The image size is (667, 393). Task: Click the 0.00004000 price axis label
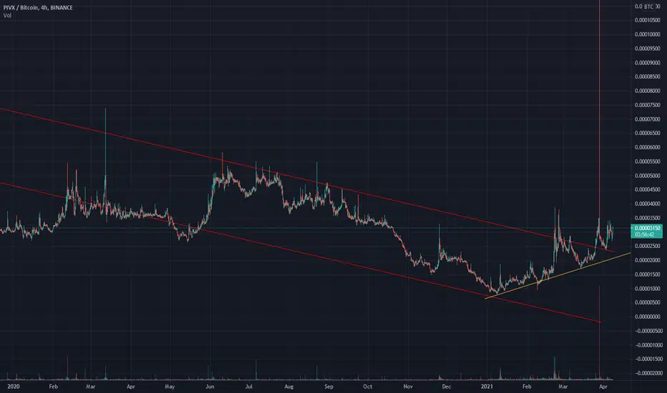coord(648,204)
